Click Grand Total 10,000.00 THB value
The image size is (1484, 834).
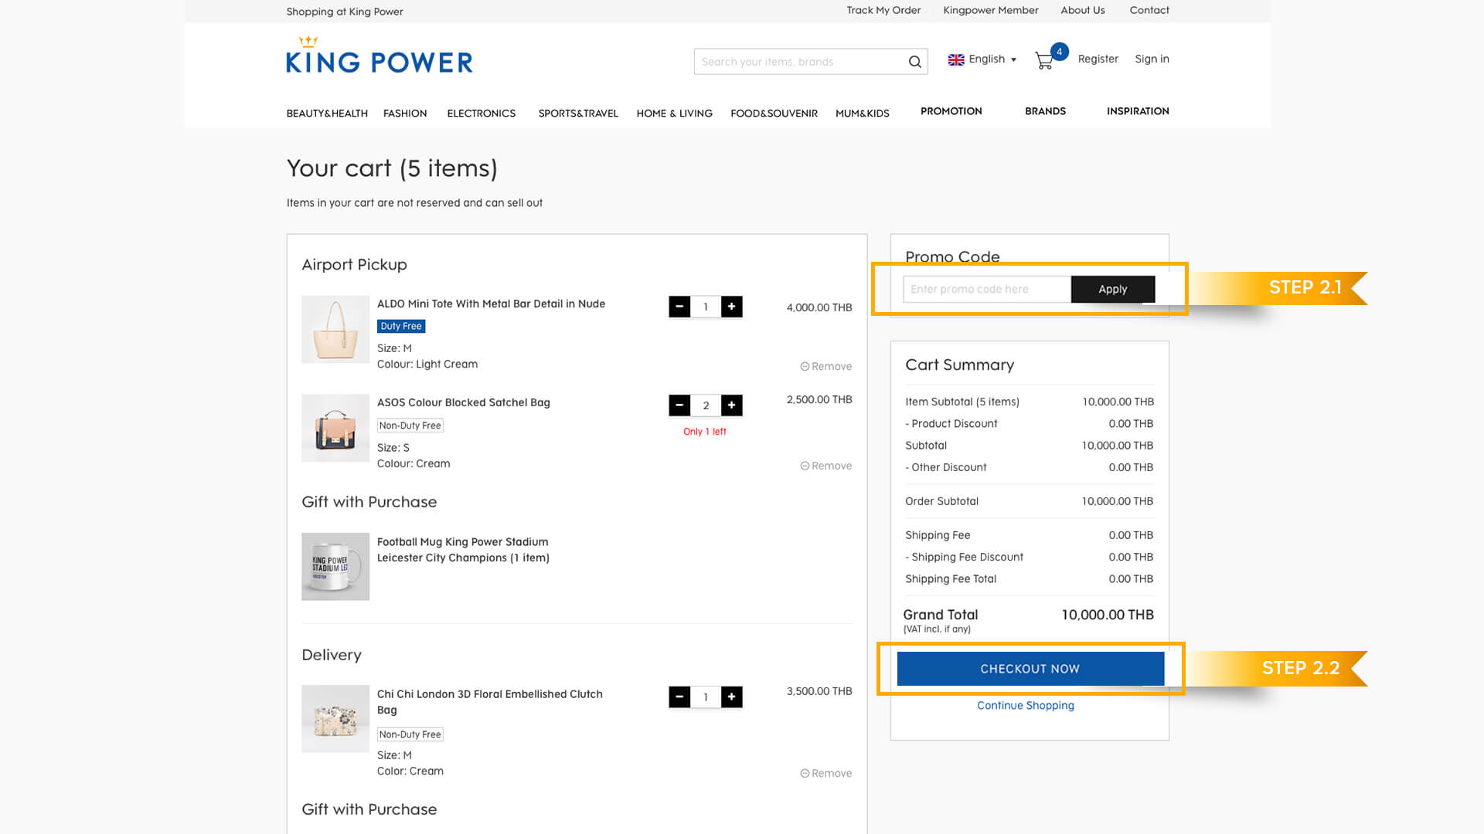(1108, 615)
